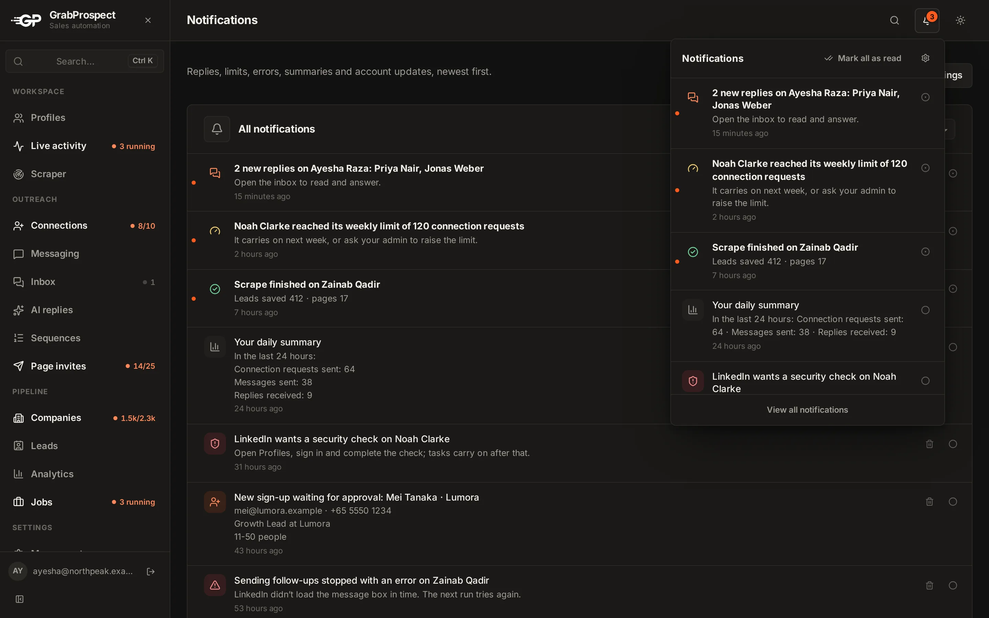989x618 pixels.
Task: Select Connections in Outreach menu
Action: tap(84, 226)
